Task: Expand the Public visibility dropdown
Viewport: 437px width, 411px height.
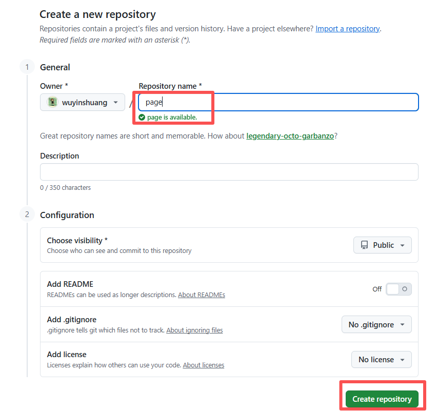Action: [x=382, y=245]
